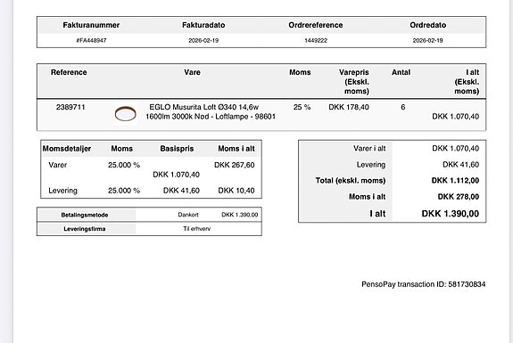Click the Fakturadato value 2026-02-19
Screen dimensions: 513x343
(x=203, y=40)
